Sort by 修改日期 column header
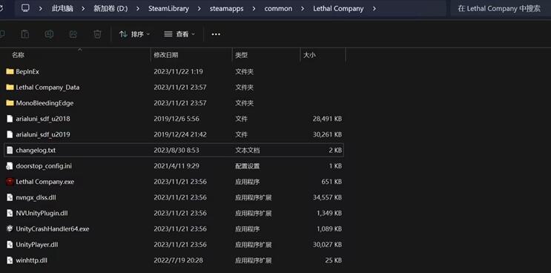The height and width of the screenshot is (273, 551). pos(166,55)
